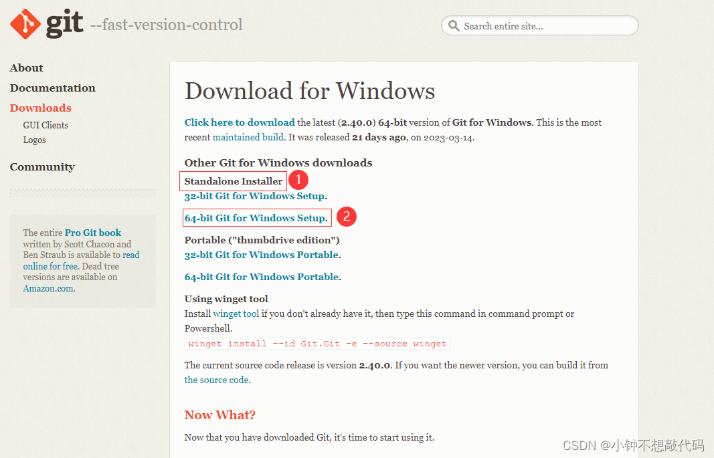Click the 'Using winget tool' heading
The width and height of the screenshot is (714, 458).
click(226, 299)
